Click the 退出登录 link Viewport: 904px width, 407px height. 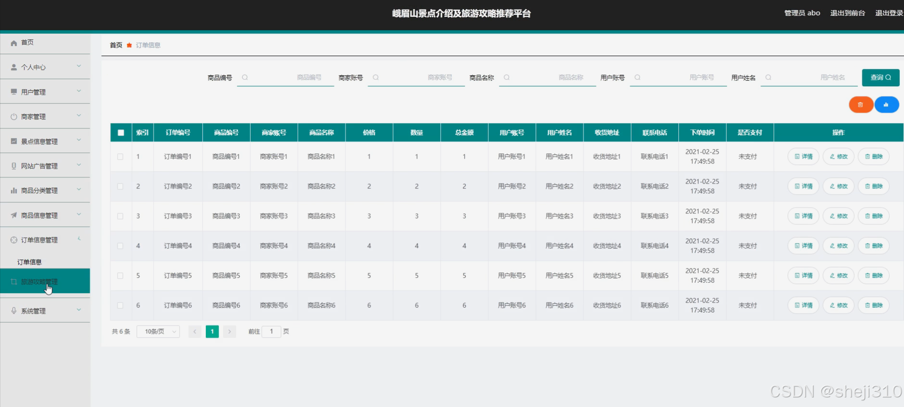click(889, 13)
